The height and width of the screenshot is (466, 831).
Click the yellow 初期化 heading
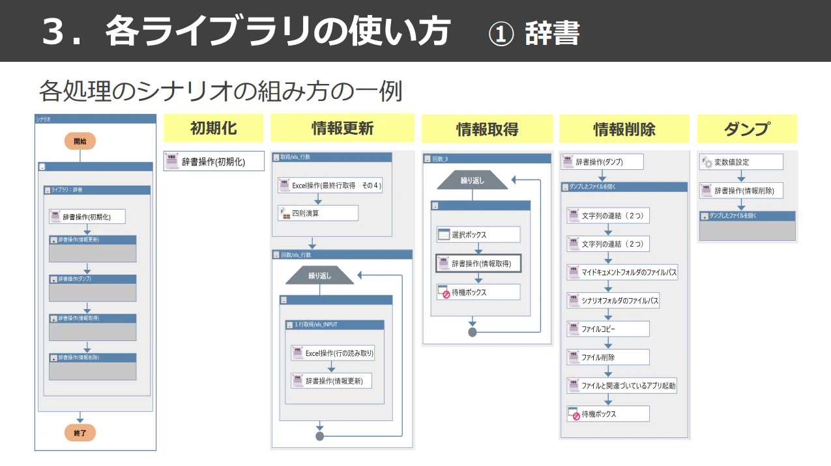[x=213, y=128]
